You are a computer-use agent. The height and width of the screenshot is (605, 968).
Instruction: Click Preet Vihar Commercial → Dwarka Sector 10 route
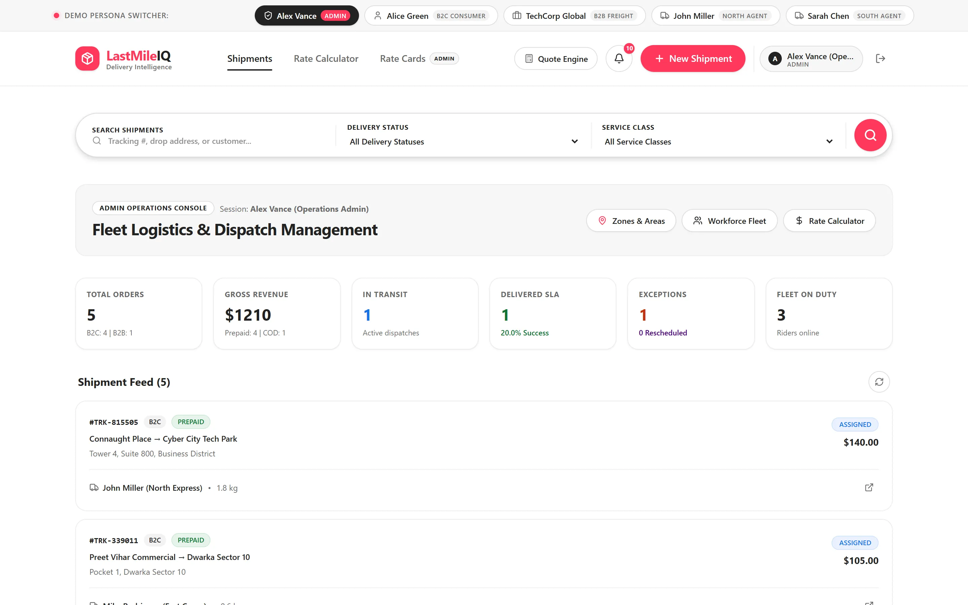point(170,557)
